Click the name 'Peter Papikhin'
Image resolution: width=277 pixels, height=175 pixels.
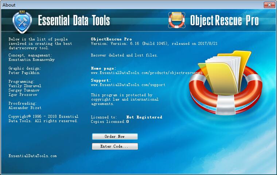(24, 73)
